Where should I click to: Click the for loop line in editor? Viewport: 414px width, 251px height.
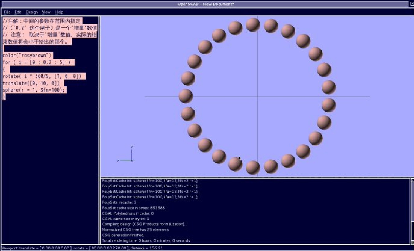pos(38,62)
